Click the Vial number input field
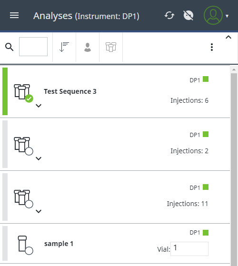238x266 pixels. coord(189,249)
